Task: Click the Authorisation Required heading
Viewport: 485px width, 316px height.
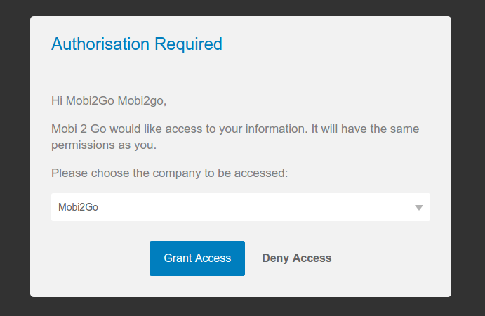Action: tap(137, 44)
